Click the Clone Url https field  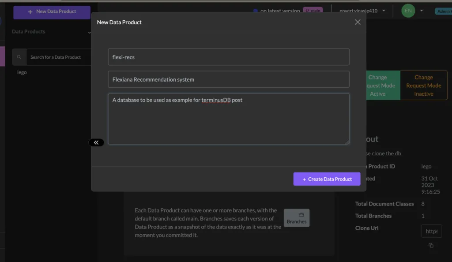432,231
